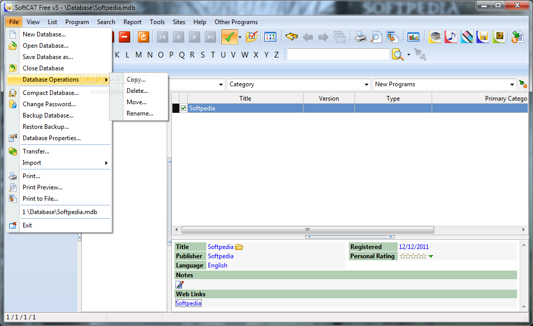Click the bar chart statistics icon
This screenshot has width=533, height=326.
[x=413, y=37]
